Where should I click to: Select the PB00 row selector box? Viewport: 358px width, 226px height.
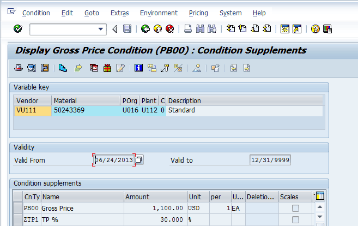coord(18,208)
